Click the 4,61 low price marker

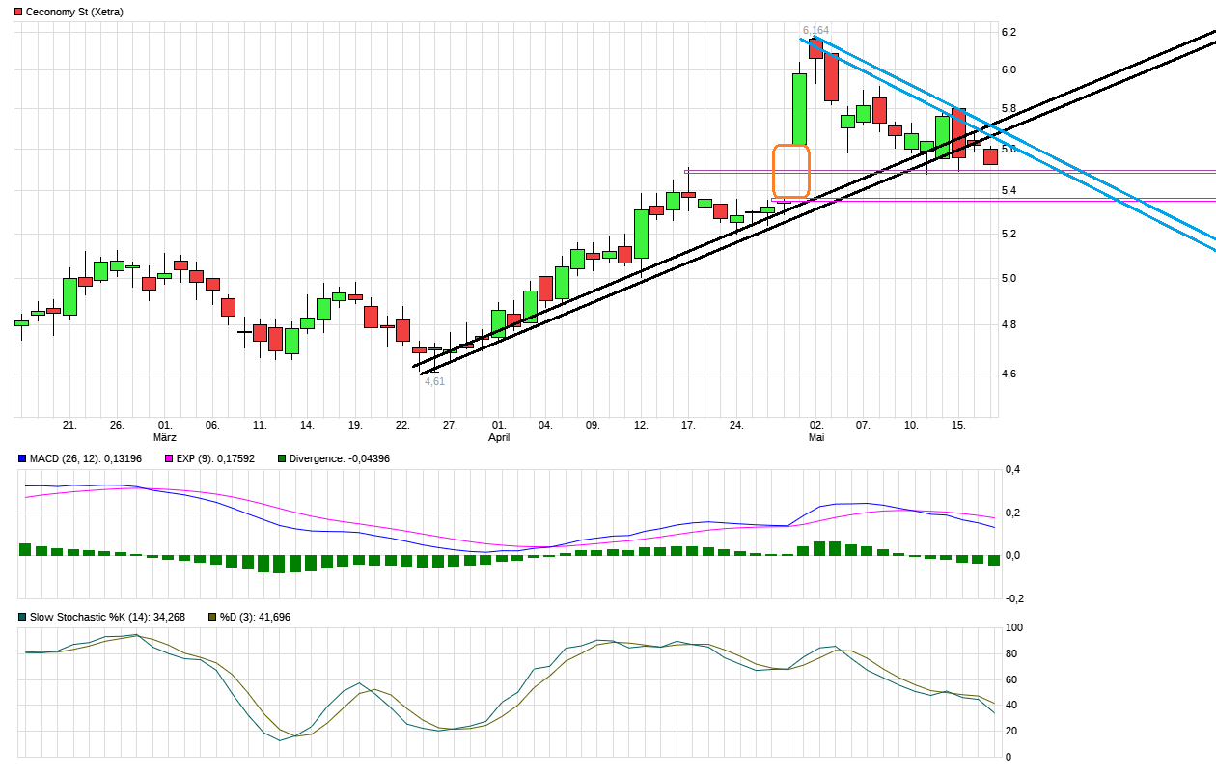coord(434,381)
